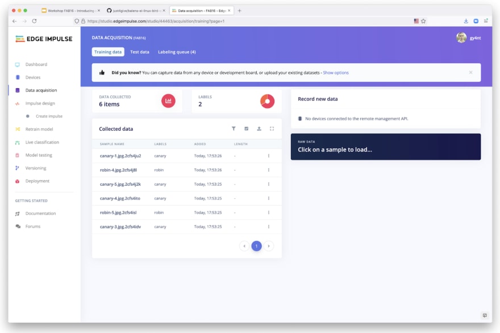Dismiss the Did you know banner
Image resolution: width=500 pixels, height=333 pixels.
pos(470,72)
